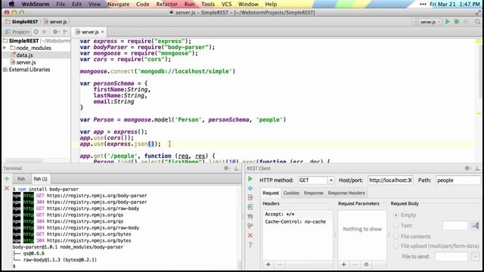
Task: Click the export request icon in REST Client
Action: (250, 197)
